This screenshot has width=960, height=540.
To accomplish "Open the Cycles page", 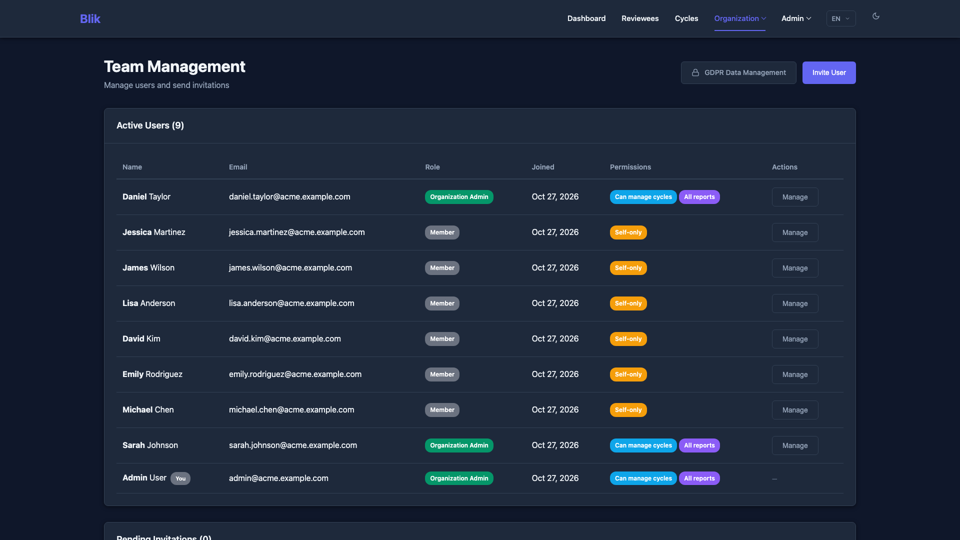I will 686,18.
